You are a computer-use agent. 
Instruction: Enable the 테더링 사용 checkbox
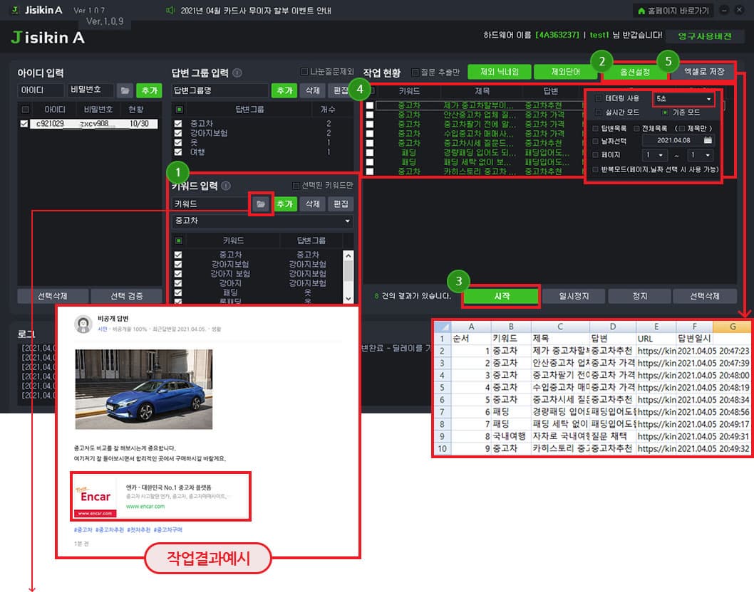598,99
